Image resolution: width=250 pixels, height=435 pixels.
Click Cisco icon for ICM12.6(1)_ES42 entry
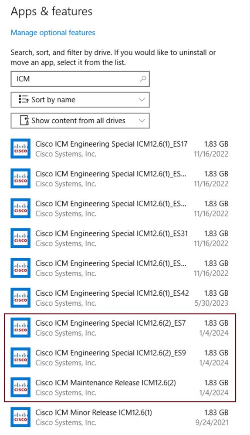tap(20, 298)
